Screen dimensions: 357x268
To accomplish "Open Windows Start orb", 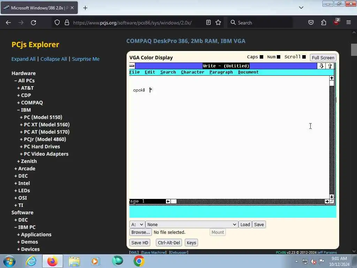I will pos(9,261).
